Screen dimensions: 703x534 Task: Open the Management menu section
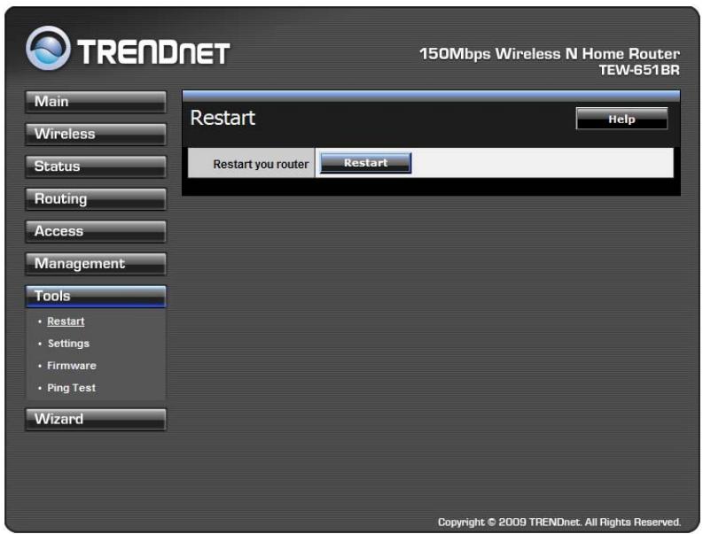pos(96,263)
